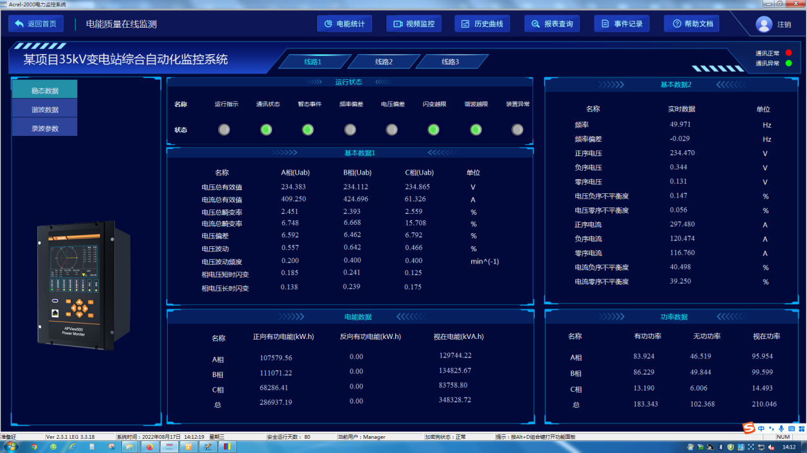Open the 谐波数据 sidebar view

coord(44,109)
